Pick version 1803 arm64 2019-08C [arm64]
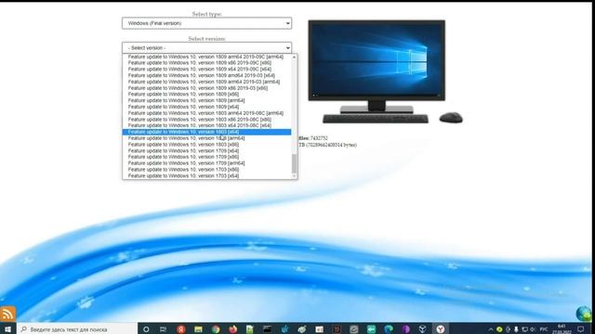The height and width of the screenshot is (334, 595). click(206, 113)
